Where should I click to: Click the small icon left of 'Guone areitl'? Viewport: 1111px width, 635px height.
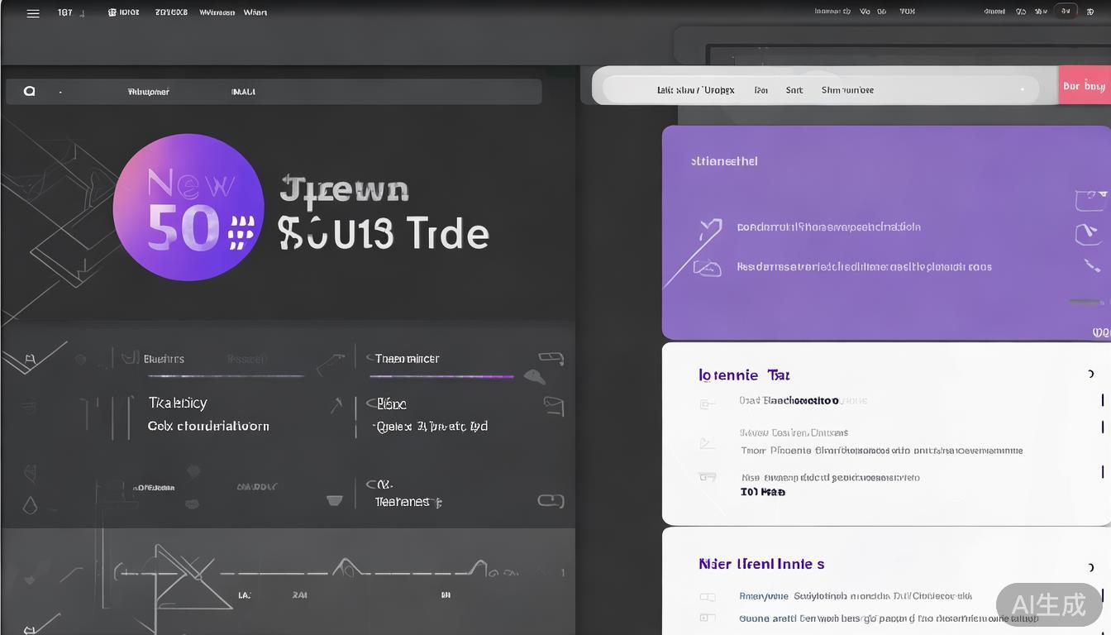tap(707, 618)
